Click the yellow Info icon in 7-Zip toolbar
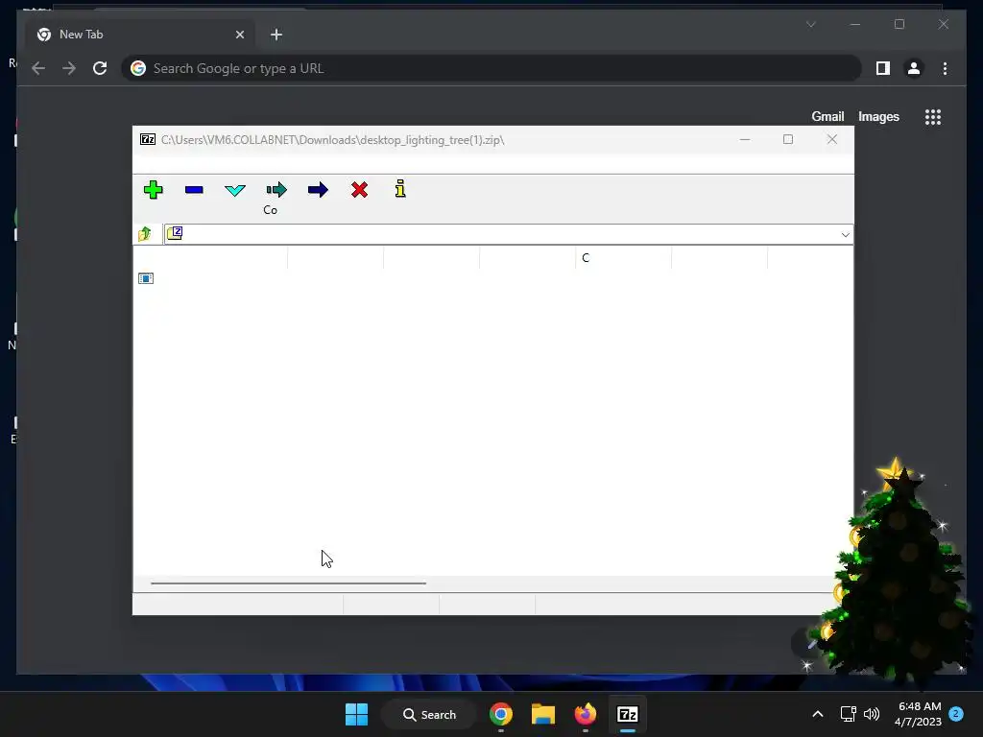Viewport: 983px width, 737px height. tap(400, 189)
